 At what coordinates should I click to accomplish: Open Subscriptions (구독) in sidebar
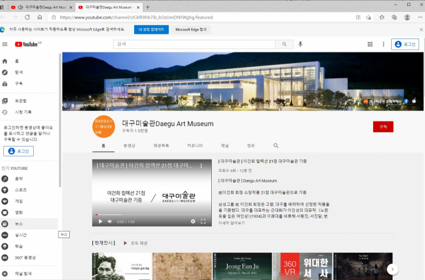(29, 84)
